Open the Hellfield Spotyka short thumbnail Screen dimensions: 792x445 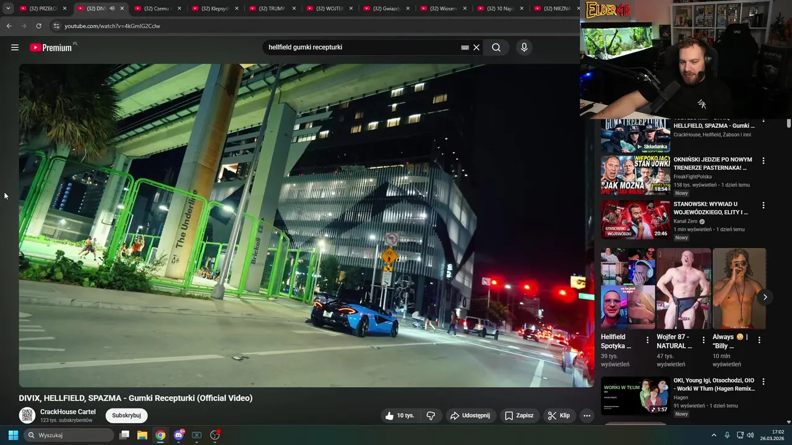click(x=628, y=289)
